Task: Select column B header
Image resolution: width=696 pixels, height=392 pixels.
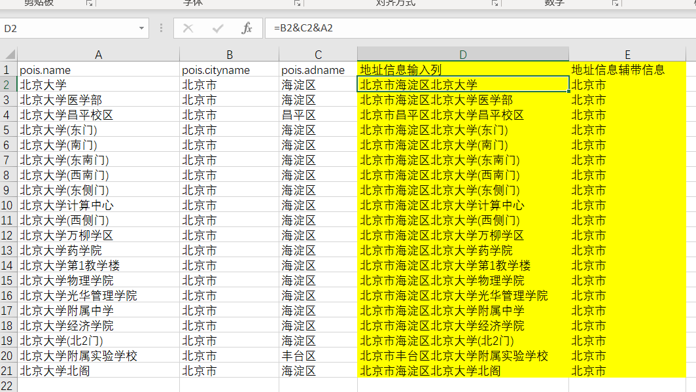Action: tap(230, 54)
